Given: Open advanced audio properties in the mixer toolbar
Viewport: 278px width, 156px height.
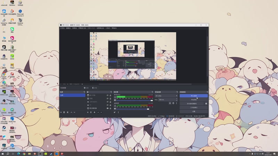Looking at the screenshot, I should point(115,112).
